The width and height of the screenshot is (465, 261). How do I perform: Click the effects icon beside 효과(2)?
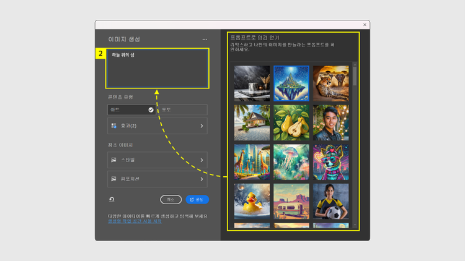coord(113,126)
